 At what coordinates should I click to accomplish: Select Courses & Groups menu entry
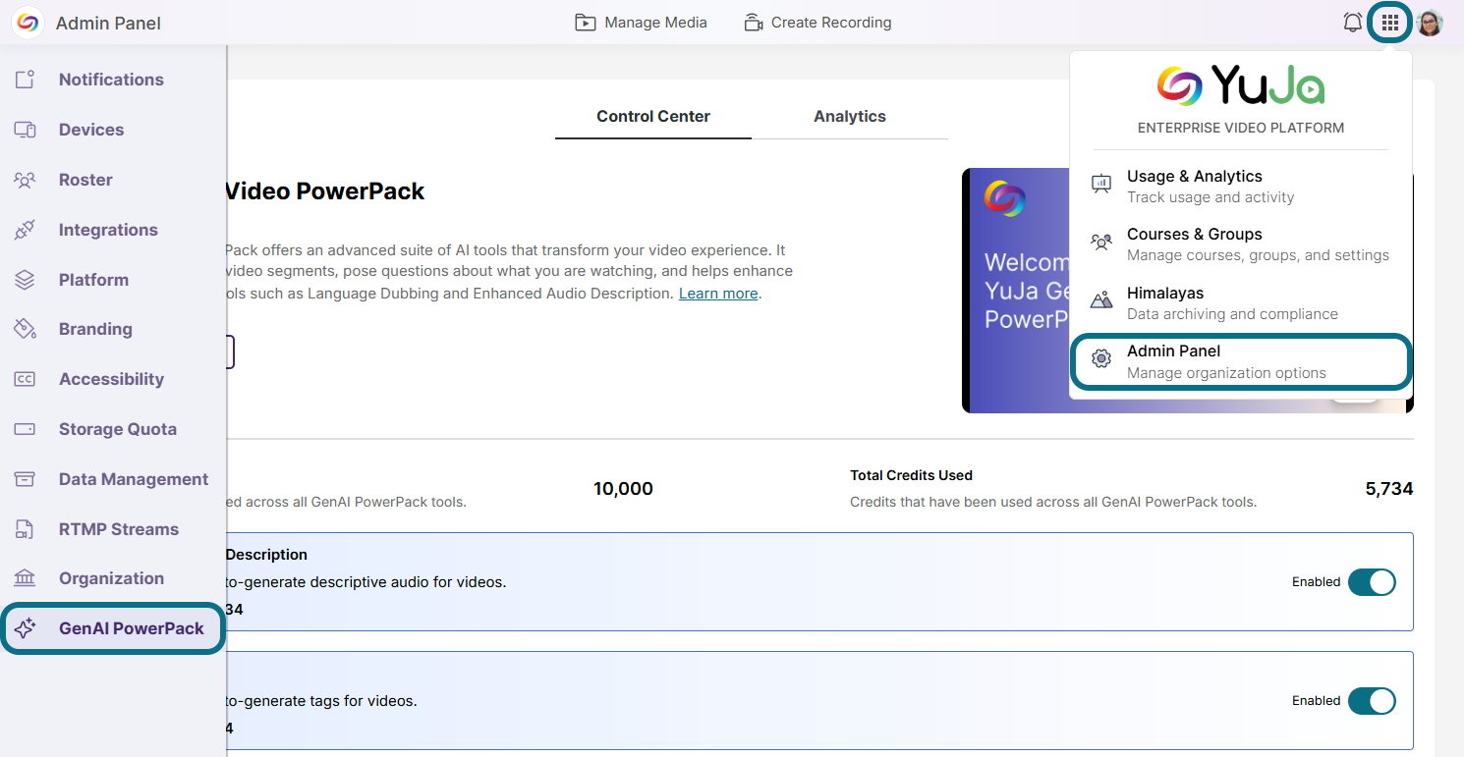1241,243
